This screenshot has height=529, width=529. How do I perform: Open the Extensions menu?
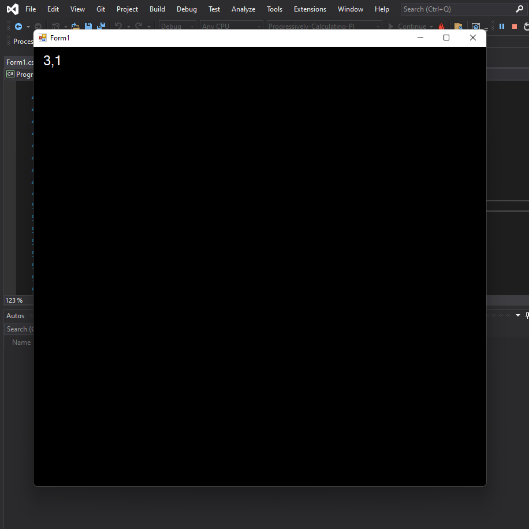tap(310, 9)
